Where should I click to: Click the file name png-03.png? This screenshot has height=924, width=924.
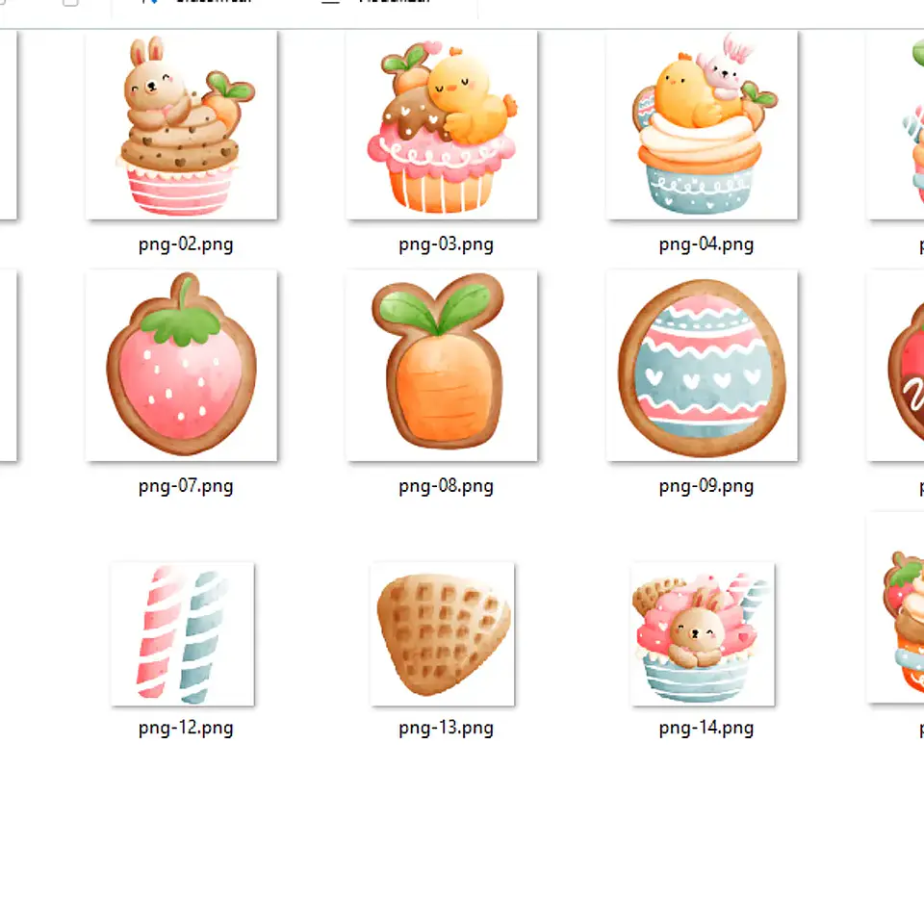[x=446, y=244]
